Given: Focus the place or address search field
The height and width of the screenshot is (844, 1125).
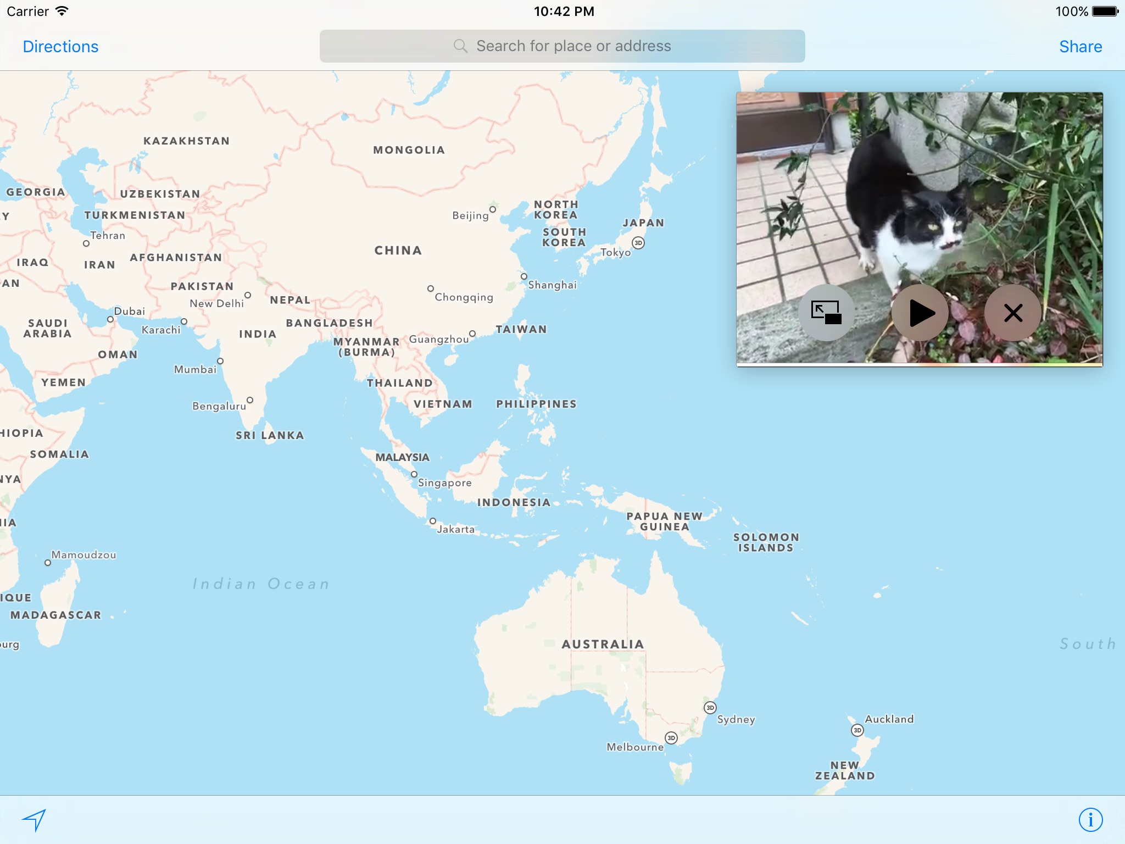Looking at the screenshot, I should tap(573, 46).
